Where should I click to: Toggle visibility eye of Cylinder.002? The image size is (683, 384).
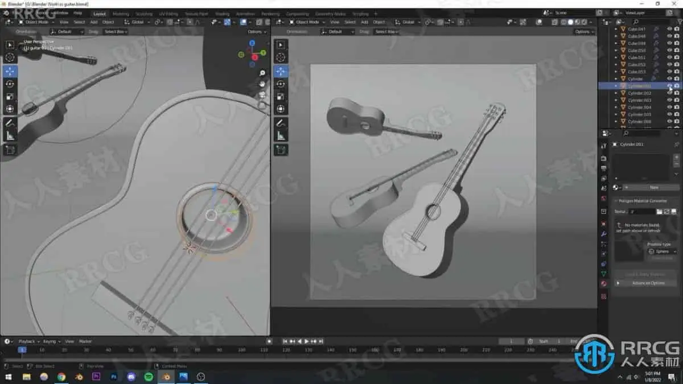tap(669, 93)
